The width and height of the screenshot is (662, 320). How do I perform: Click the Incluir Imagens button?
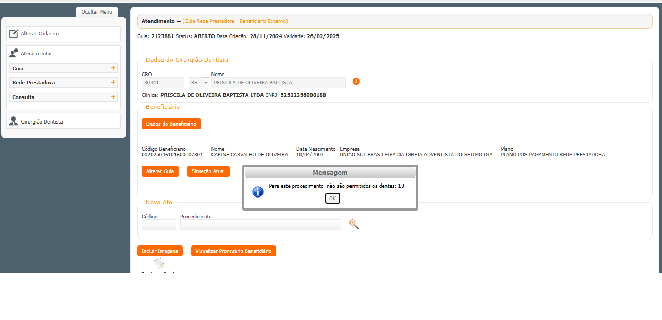click(x=159, y=251)
